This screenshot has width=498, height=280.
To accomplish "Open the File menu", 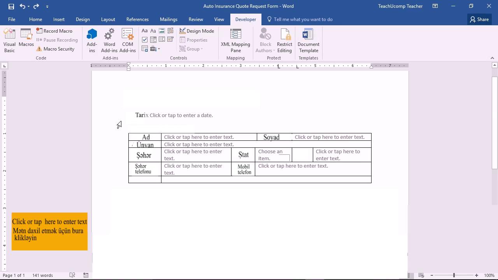I will 12,19.
